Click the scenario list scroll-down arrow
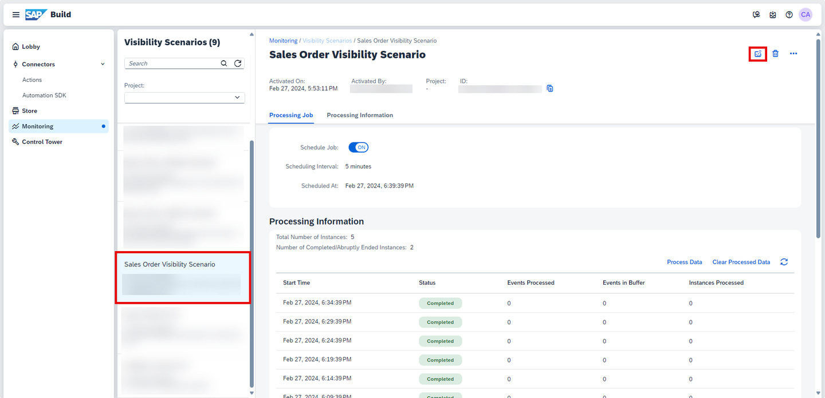 [251, 393]
